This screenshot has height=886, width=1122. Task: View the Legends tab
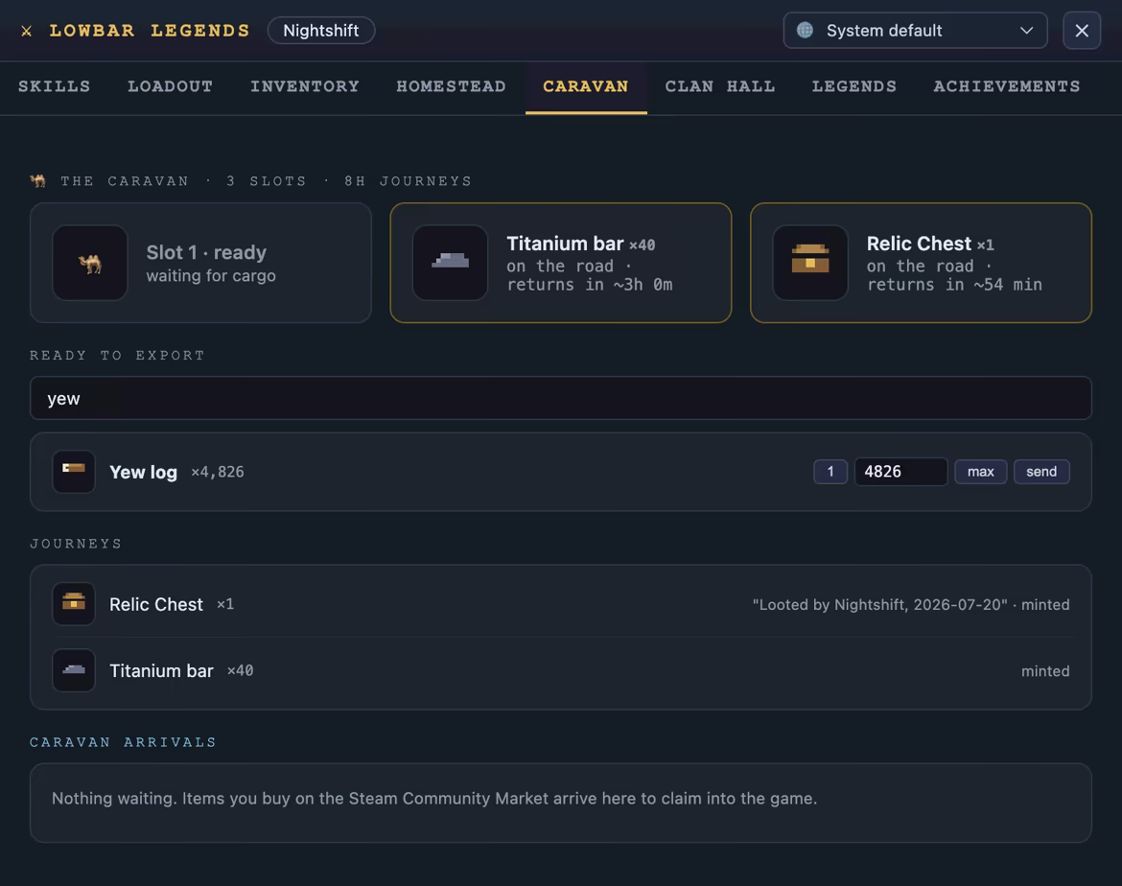pyautogui.click(x=854, y=86)
